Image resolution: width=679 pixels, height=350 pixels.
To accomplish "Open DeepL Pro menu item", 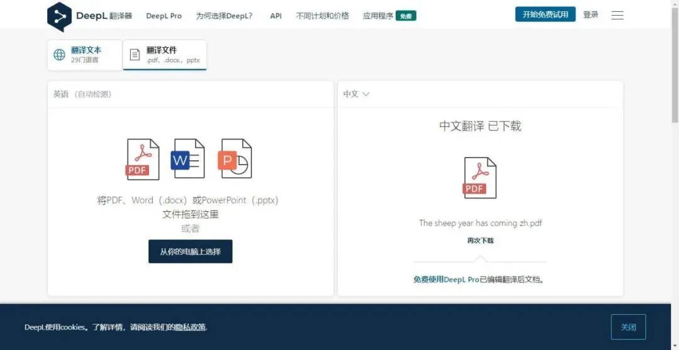I will pyautogui.click(x=163, y=16).
